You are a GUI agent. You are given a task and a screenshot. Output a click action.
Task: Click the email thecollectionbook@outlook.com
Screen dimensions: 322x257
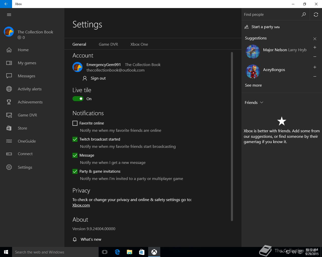click(115, 70)
